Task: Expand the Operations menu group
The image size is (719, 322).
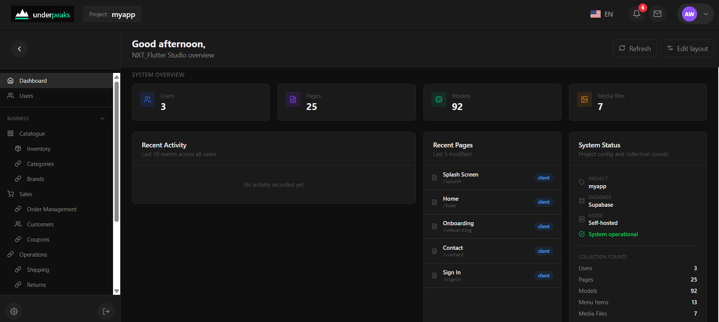Action: (x=56, y=254)
